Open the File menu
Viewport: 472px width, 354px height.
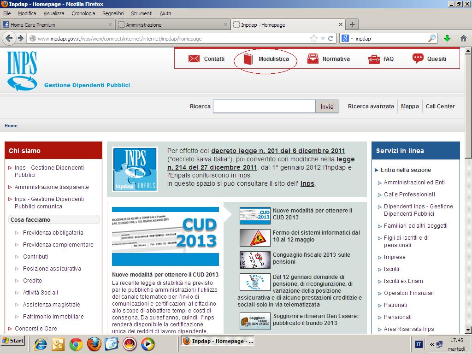pos(7,13)
